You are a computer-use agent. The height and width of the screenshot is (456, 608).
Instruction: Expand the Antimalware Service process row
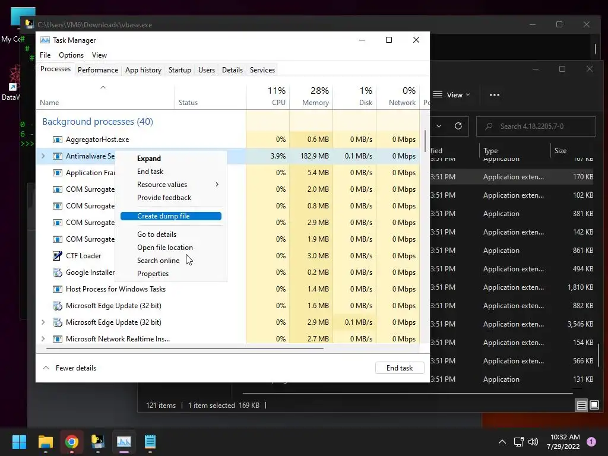(43, 156)
